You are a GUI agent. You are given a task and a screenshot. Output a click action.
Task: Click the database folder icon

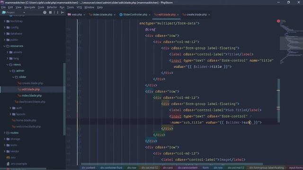click(x=8, y=34)
